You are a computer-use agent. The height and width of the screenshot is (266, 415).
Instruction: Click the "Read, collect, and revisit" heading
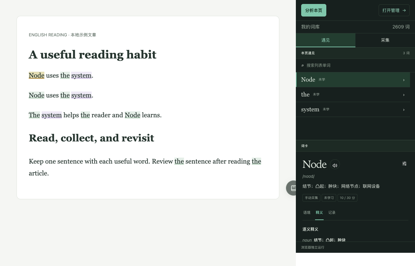(x=91, y=138)
